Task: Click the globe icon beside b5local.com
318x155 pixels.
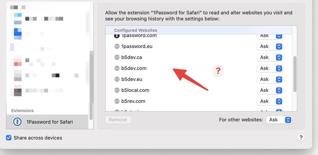Action: pos(117,90)
